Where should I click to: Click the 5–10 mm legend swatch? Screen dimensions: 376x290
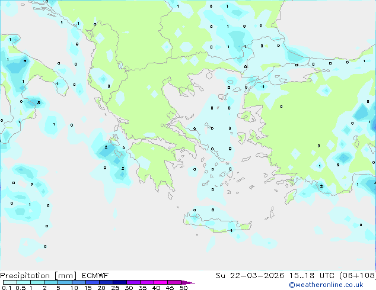pos(65,282)
